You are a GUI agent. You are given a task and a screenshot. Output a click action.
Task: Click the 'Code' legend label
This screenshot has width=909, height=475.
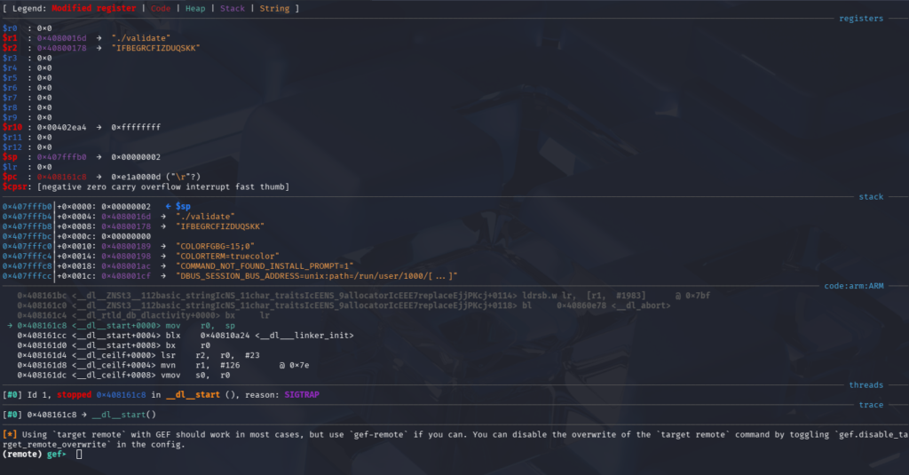[x=161, y=9]
